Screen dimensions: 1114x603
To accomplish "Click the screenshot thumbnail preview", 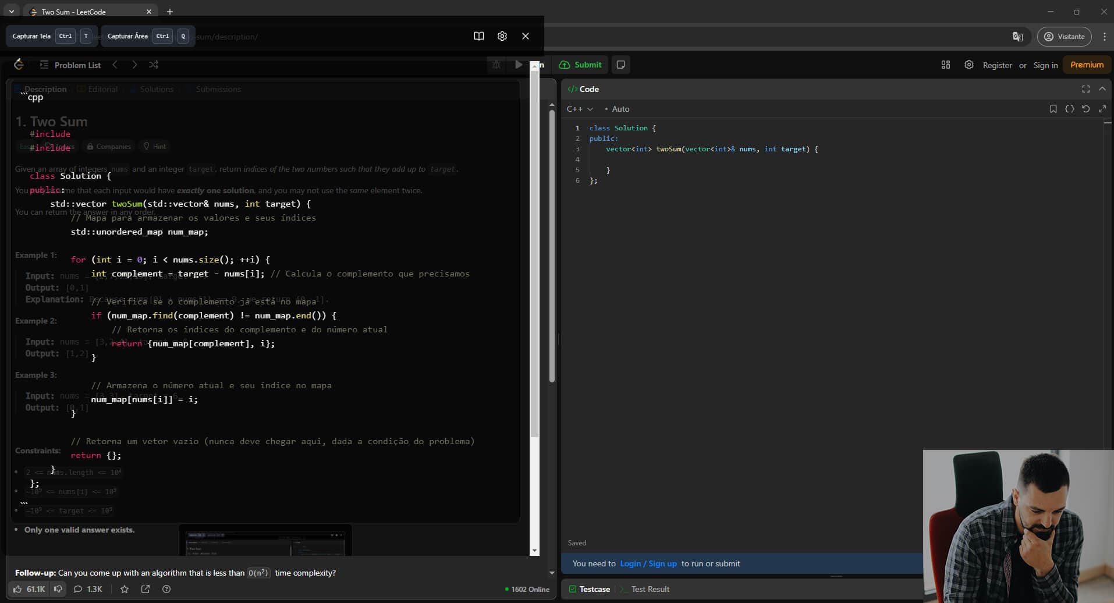I will [265, 541].
